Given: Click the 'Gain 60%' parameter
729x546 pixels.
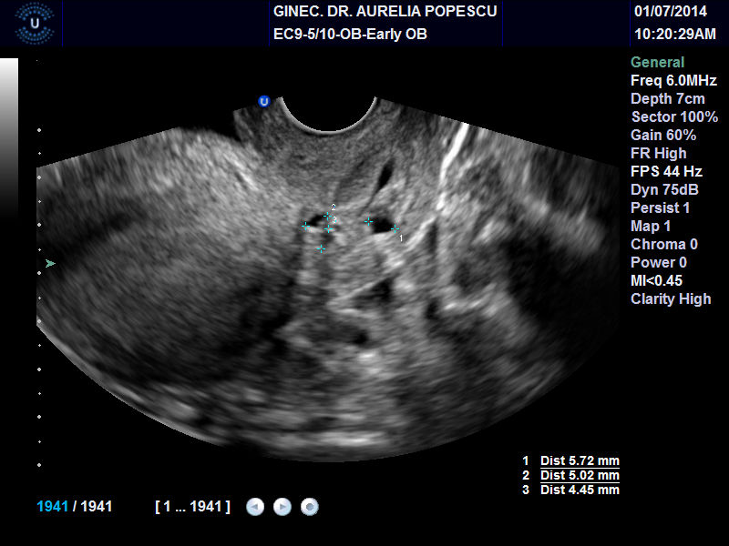Looking at the screenshot, I should pos(663,135).
